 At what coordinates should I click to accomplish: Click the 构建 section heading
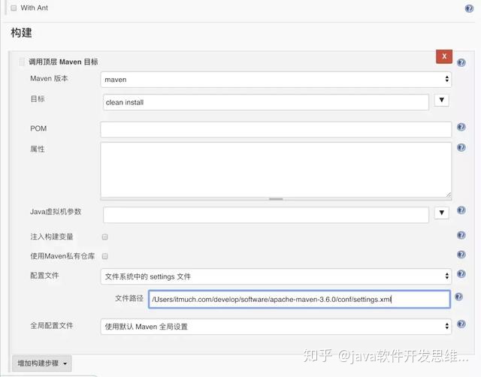[22, 32]
